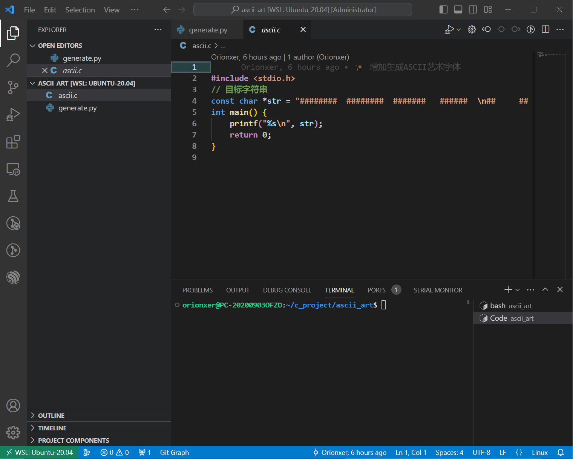
Task: Click the WSL: Ubuntu-20.04 remote indicator
Action: (40, 453)
